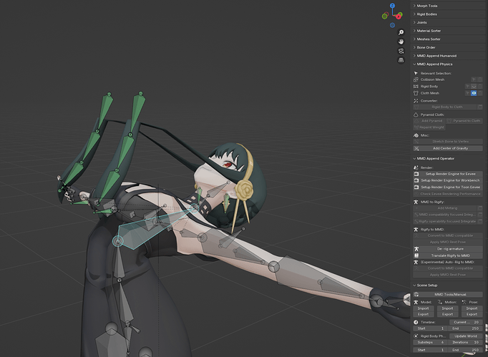
Task: Open options beside MMD compatibility focused Integrate
Action: (480, 215)
